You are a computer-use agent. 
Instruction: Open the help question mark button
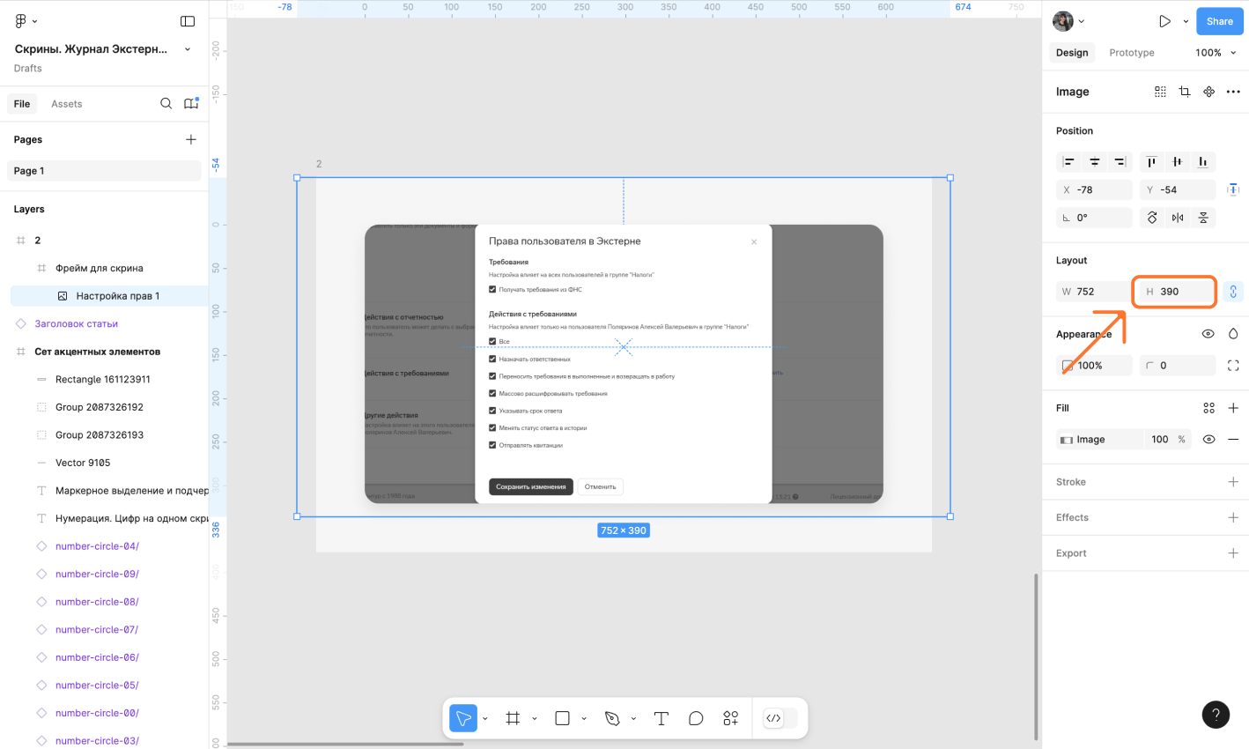tap(1216, 715)
